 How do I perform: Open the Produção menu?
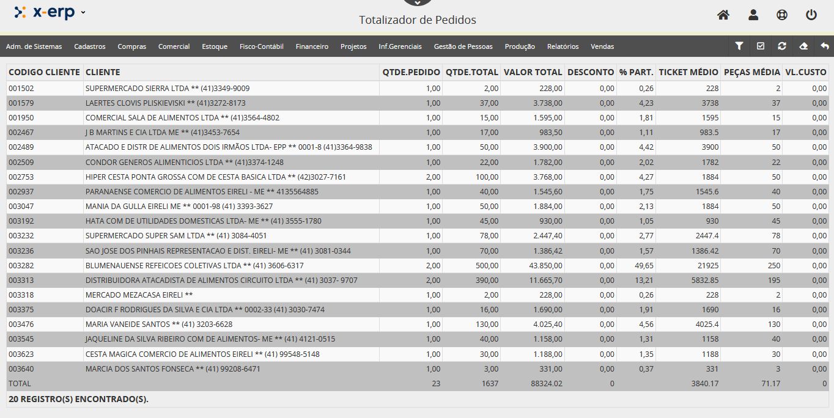click(x=520, y=46)
